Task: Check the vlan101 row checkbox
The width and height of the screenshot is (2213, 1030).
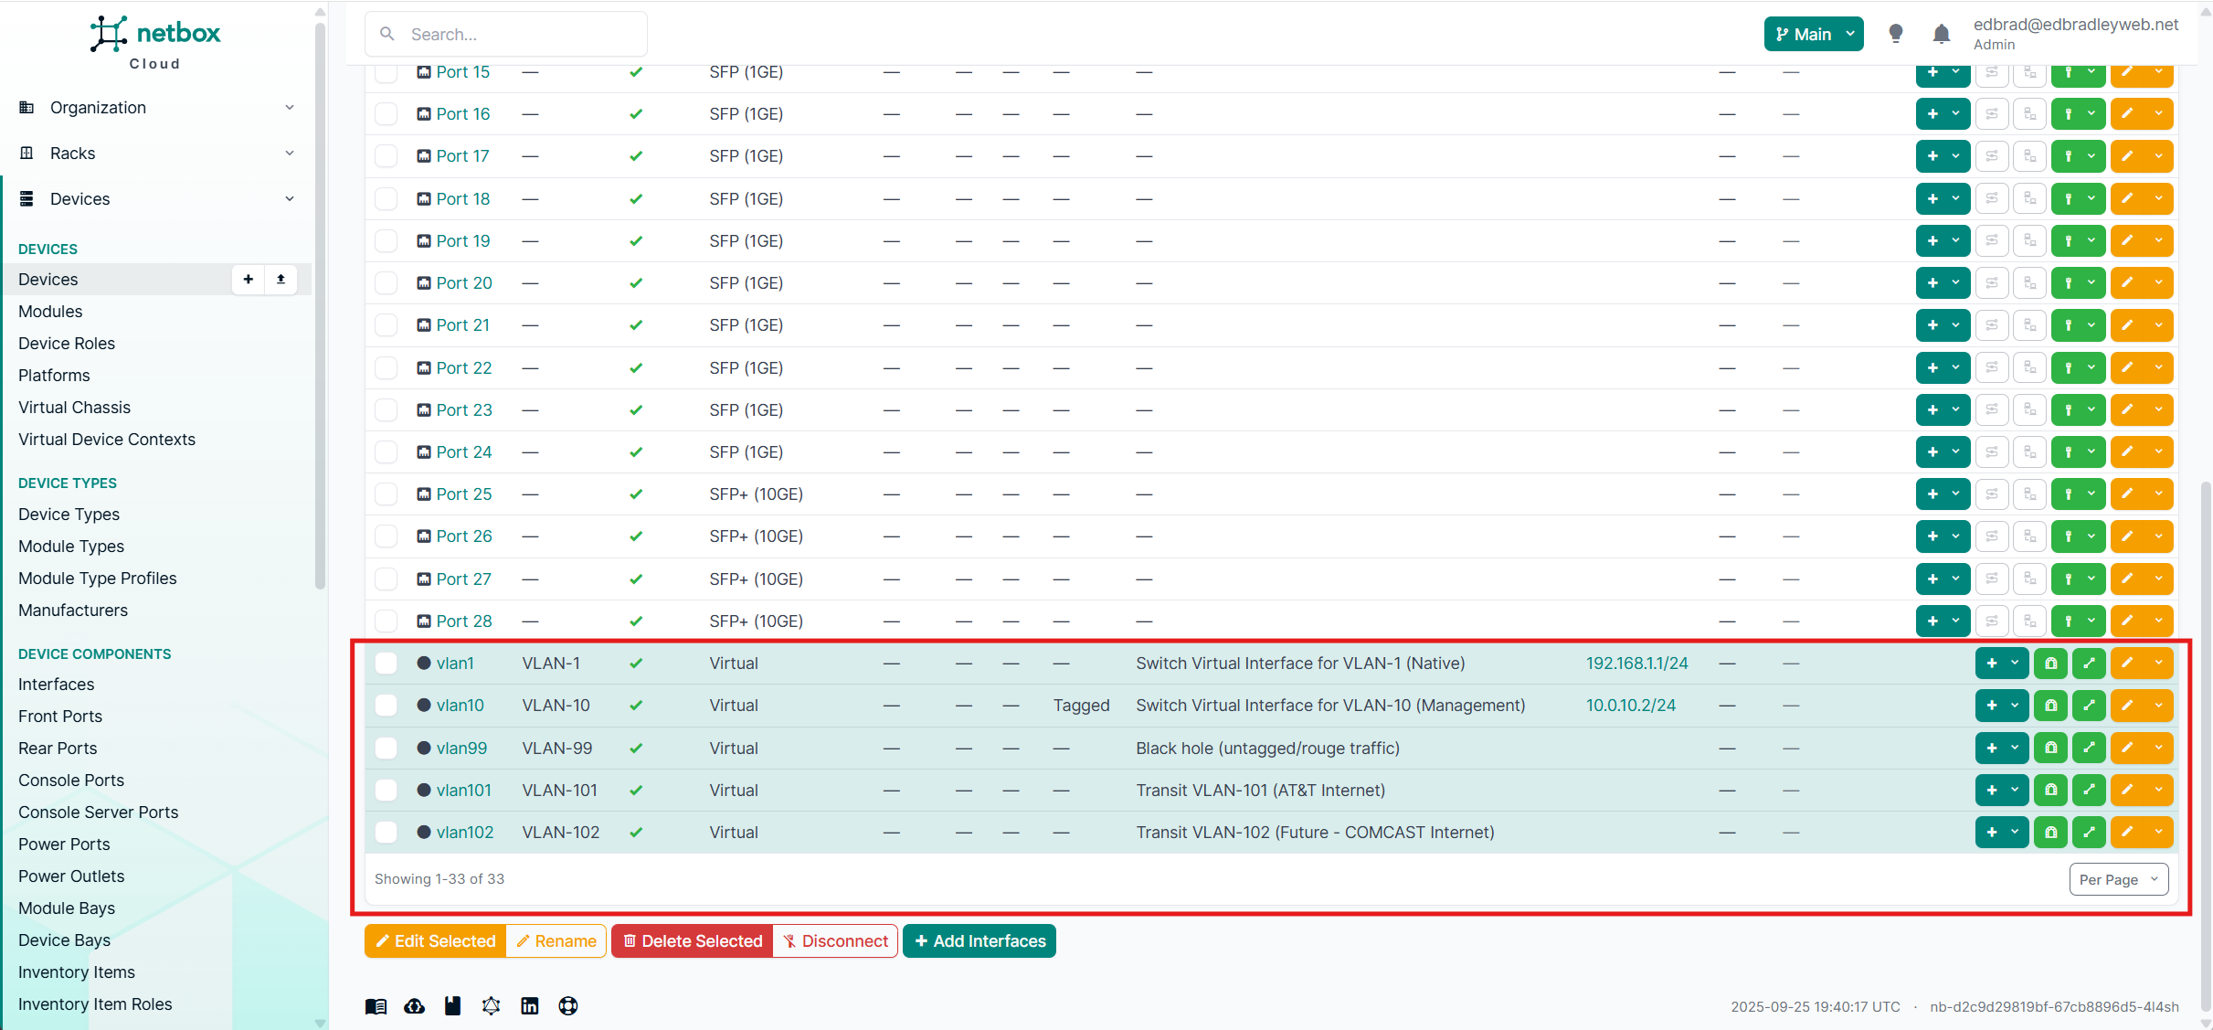Action: (x=386, y=791)
